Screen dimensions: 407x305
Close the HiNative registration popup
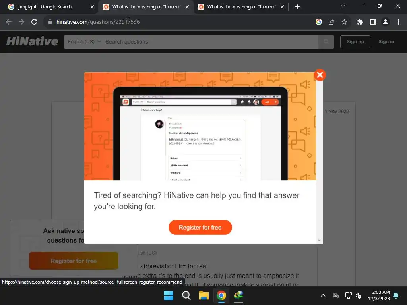pyautogui.click(x=320, y=75)
